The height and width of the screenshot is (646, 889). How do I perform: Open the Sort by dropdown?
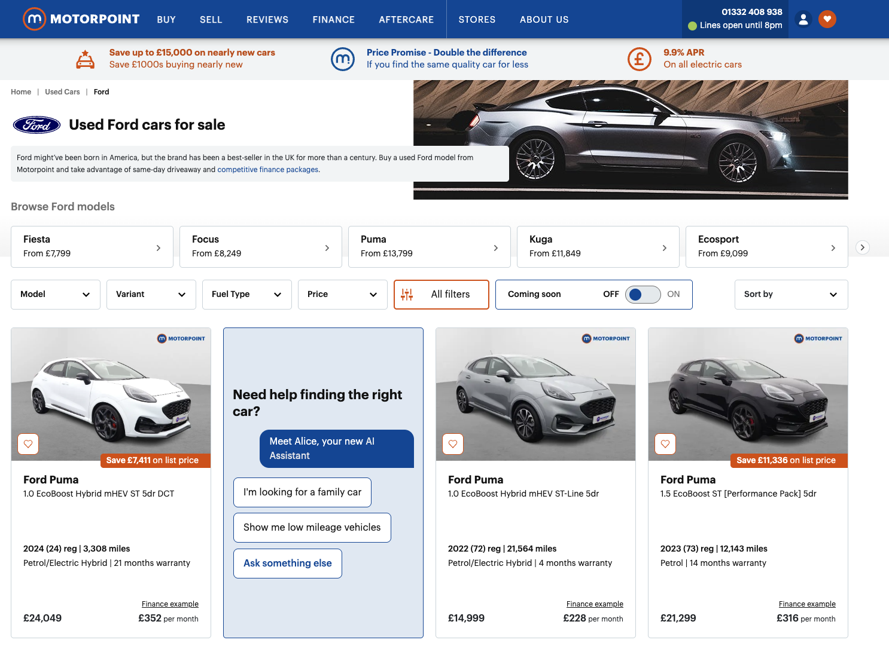[x=791, y=295]
